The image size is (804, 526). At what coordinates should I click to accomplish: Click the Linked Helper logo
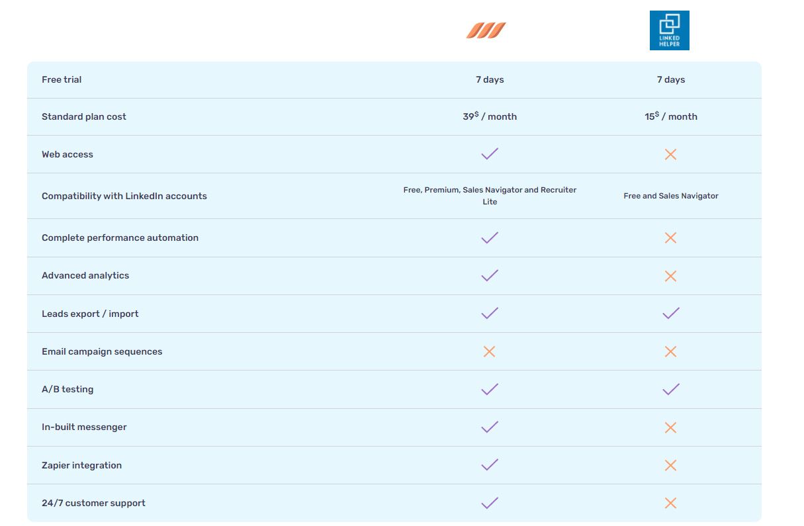tap(669, 30)
